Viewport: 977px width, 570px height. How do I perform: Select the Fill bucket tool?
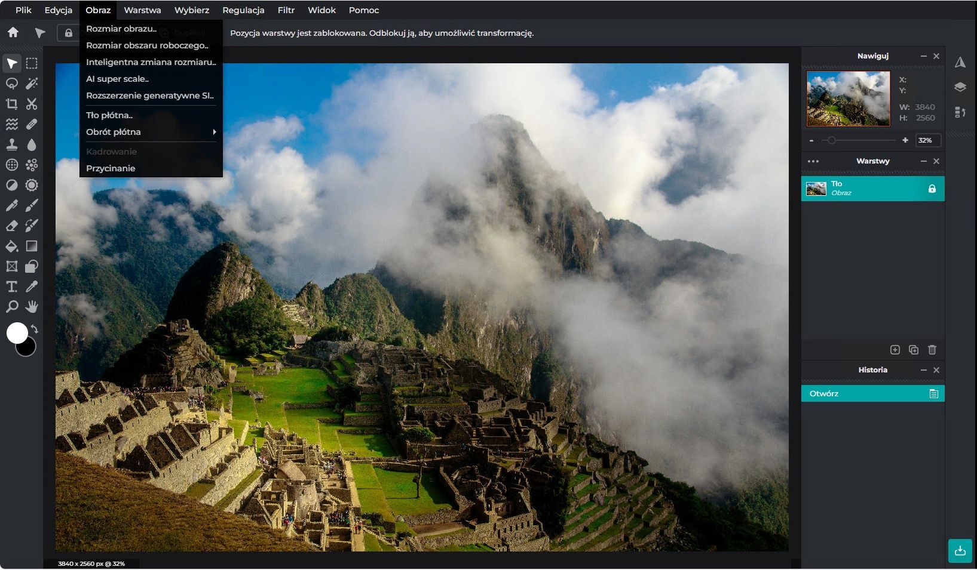click(11, 246)
